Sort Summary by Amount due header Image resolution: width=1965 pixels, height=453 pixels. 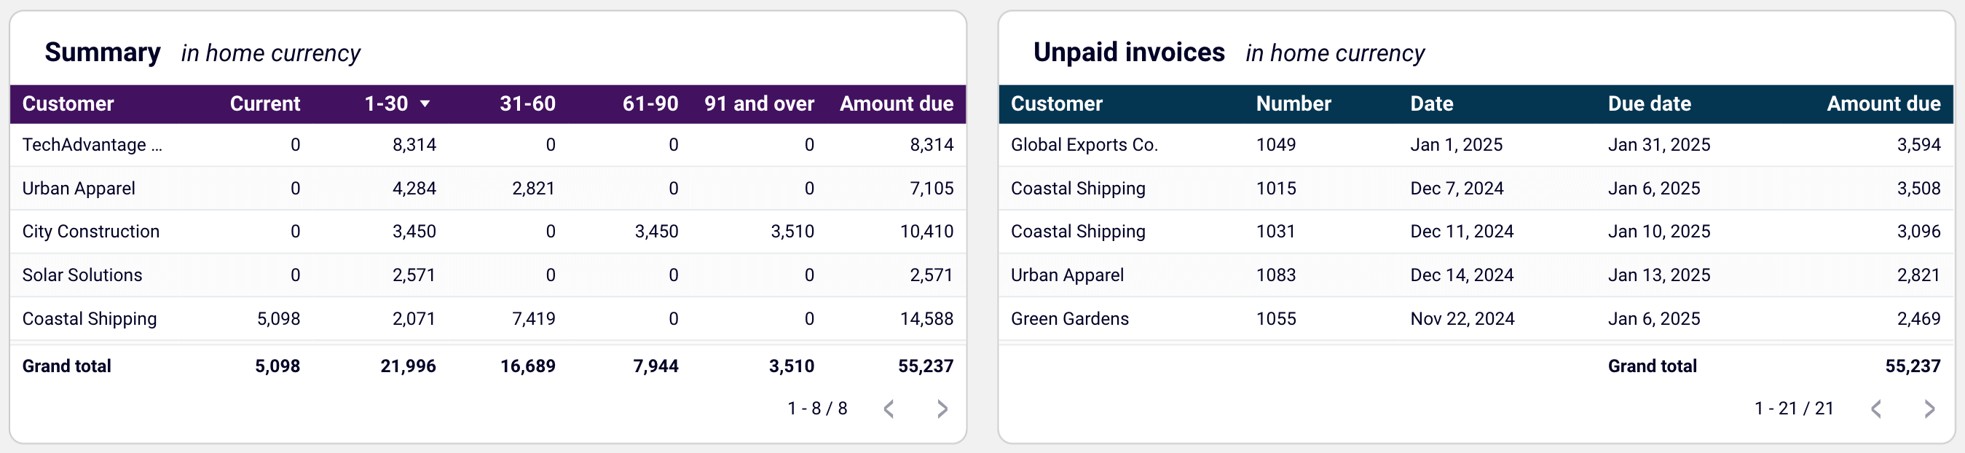coord(897,103)
